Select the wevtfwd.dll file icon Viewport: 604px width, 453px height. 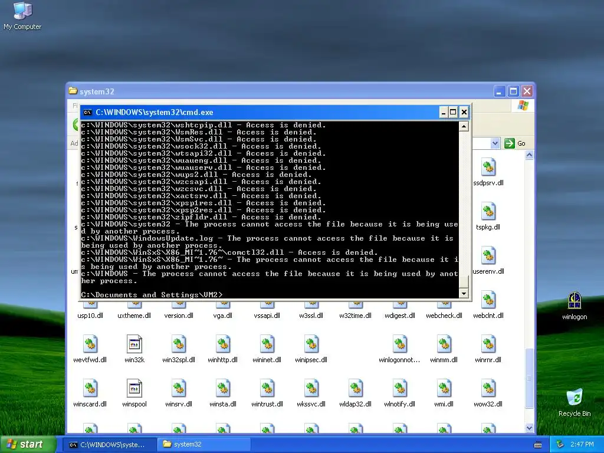(x=90, y=344)
